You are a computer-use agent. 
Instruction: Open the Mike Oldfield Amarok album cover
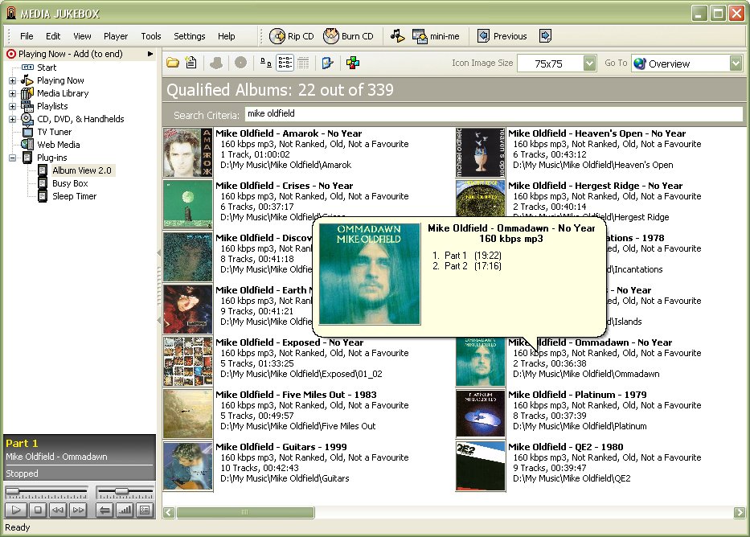(x=187, y=153)
